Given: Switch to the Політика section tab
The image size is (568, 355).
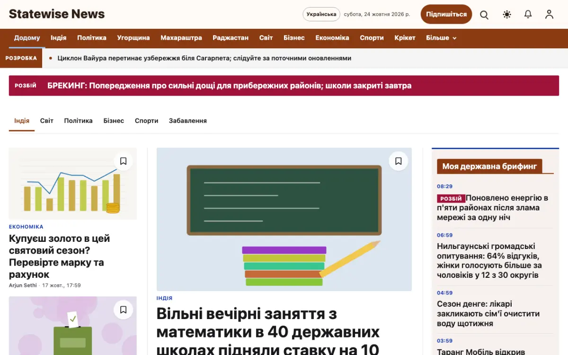Looking at the screenshot, I should click(x=79, y=121).
